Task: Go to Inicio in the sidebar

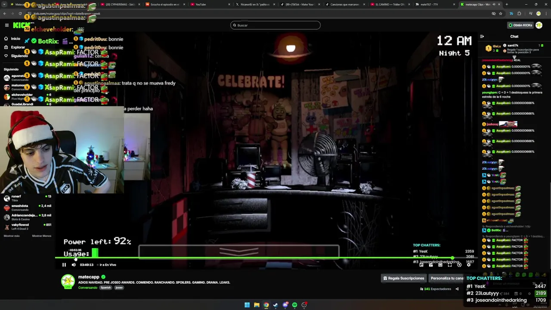Action: [15, 38]
